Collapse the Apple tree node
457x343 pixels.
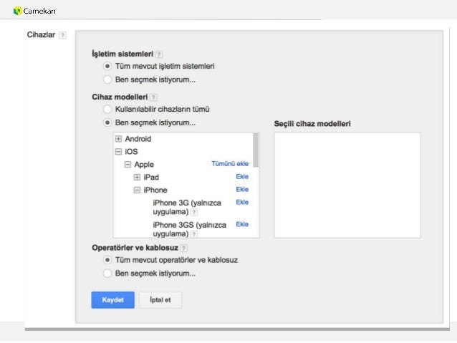(128, 165)
